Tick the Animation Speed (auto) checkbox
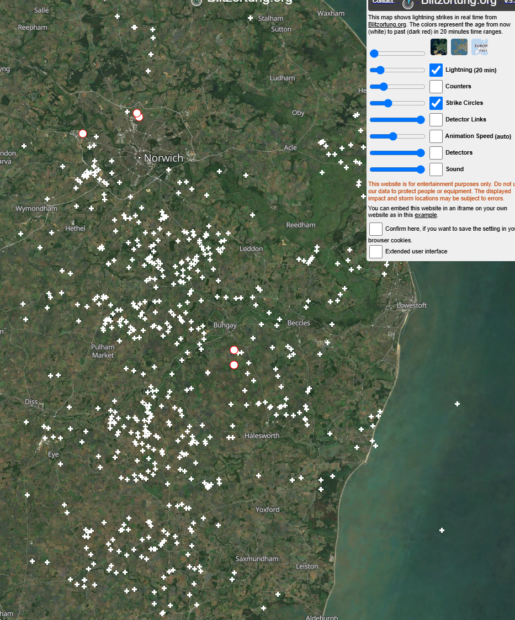Viewport: 515px width, 620px height. [436, 136]
